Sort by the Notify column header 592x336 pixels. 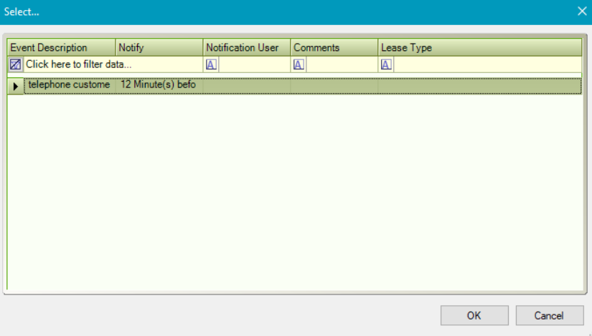pos(159,47)
